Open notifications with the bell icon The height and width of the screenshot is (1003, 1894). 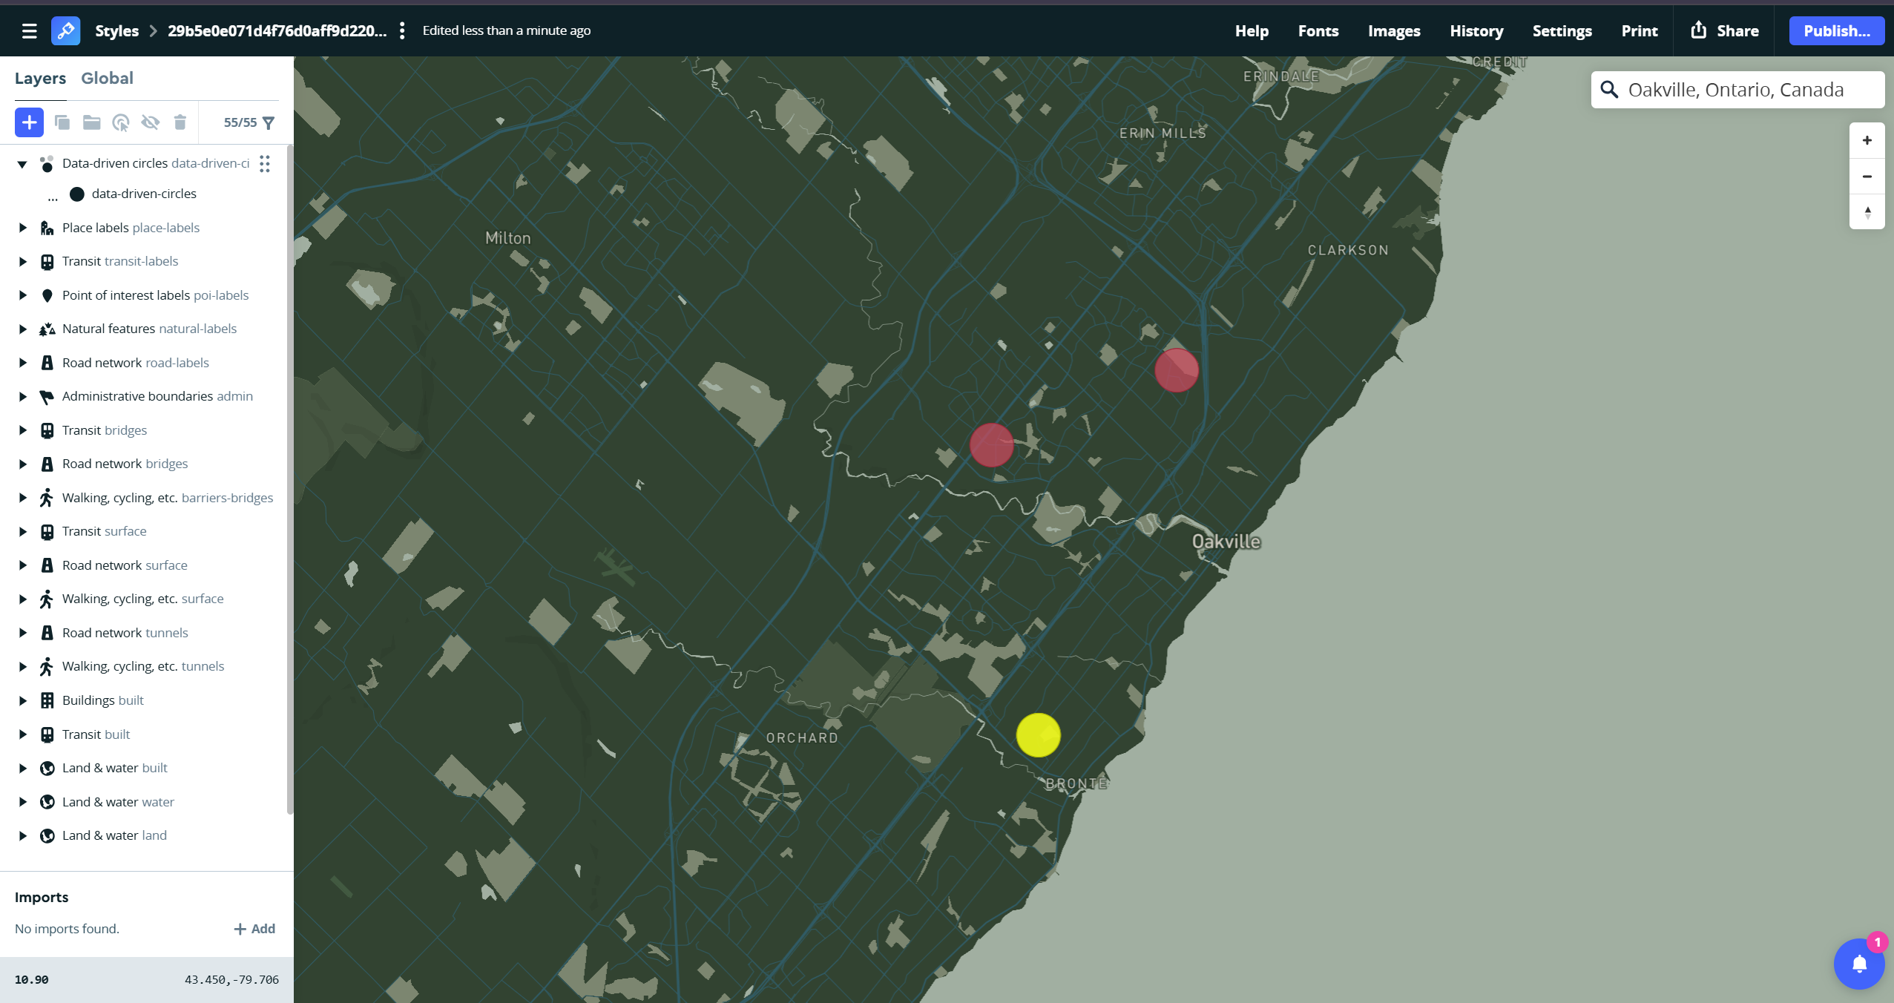click(1858, 964)
